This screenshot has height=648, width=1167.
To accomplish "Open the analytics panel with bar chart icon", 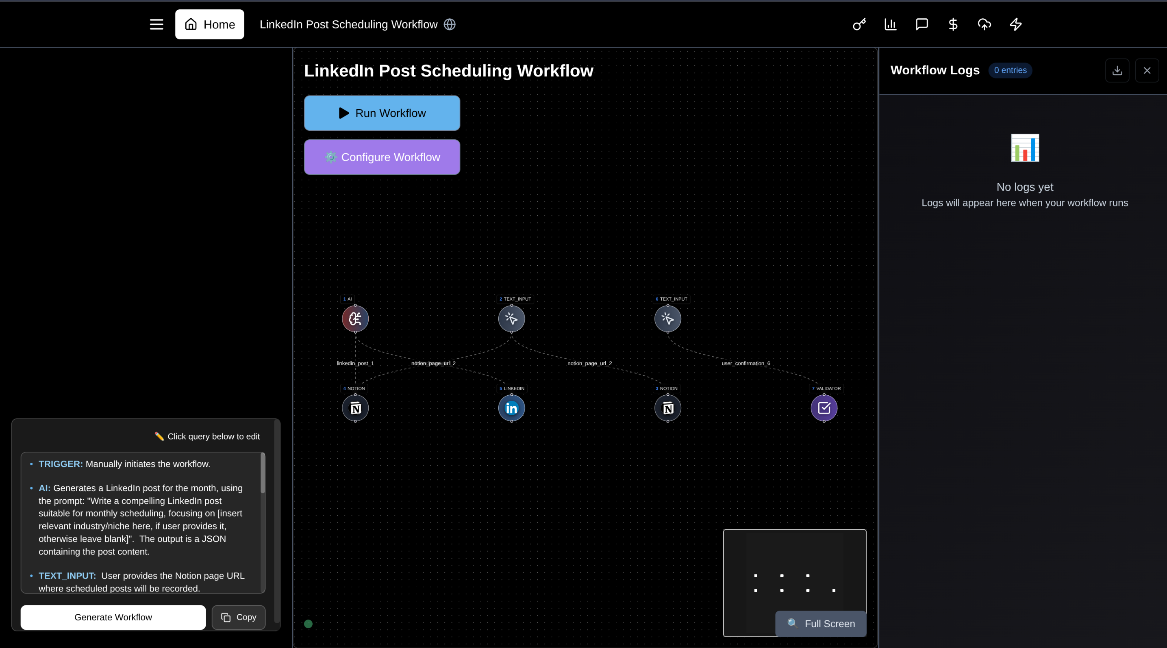I will tap(890, 24).
